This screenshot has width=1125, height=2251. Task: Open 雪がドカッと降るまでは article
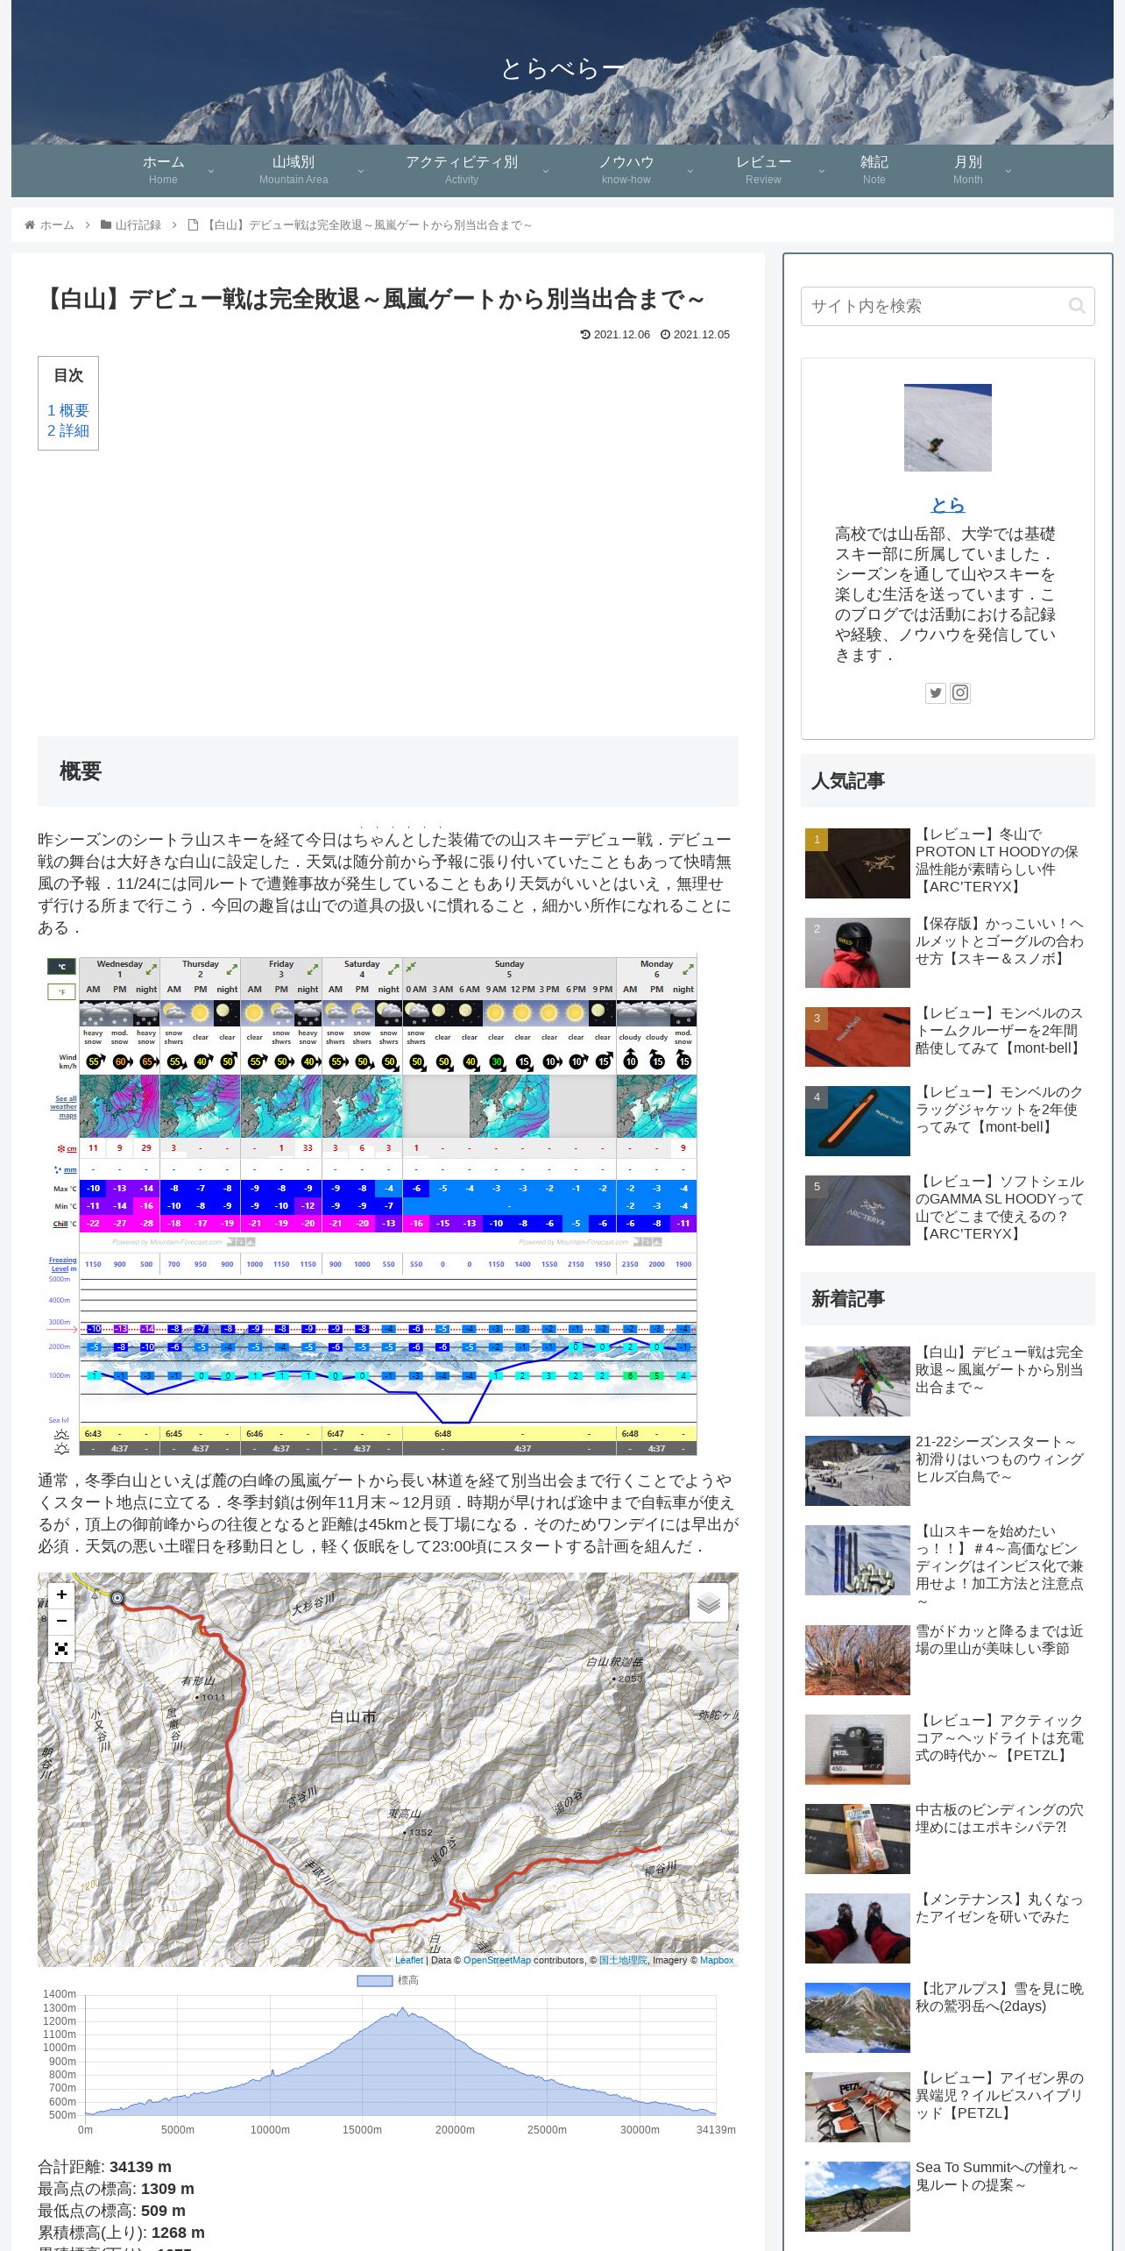coord(948,1659)
